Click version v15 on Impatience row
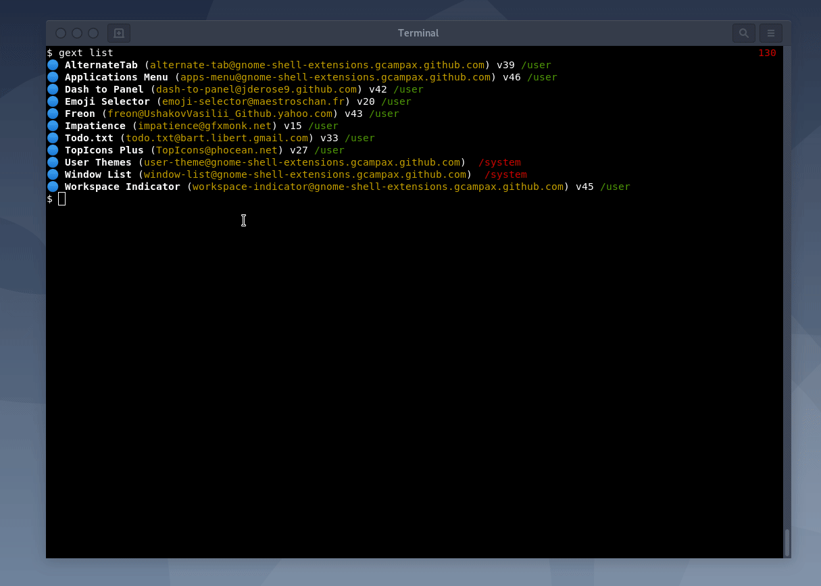Screen dimensions: 821x586 [x=293, y=126]
